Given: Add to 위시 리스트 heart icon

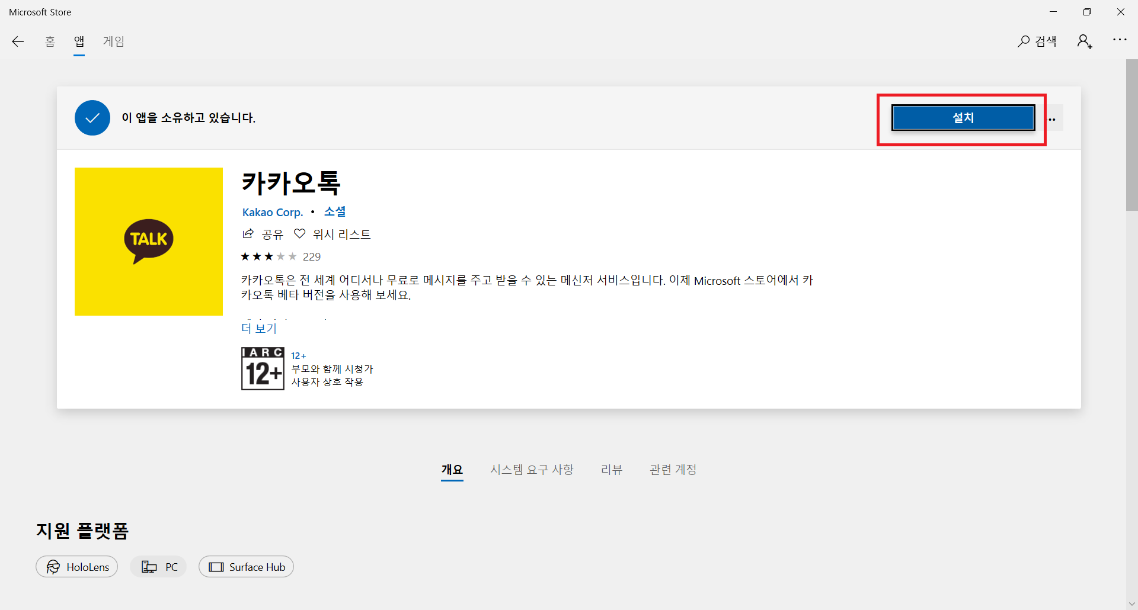Looking at the screenshot, I should 300,234.
